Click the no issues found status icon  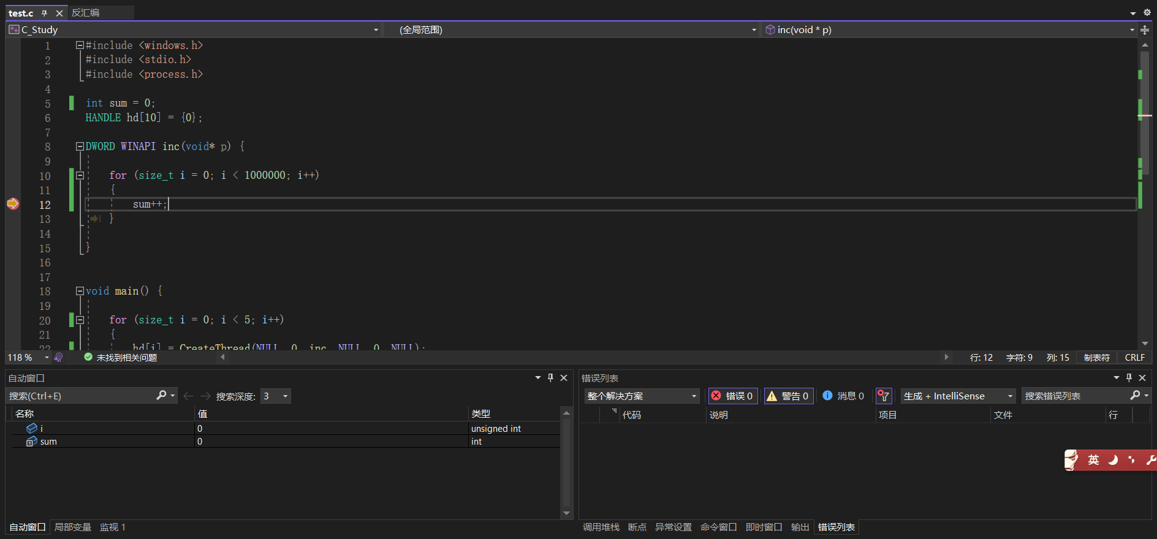click(88, 357)
